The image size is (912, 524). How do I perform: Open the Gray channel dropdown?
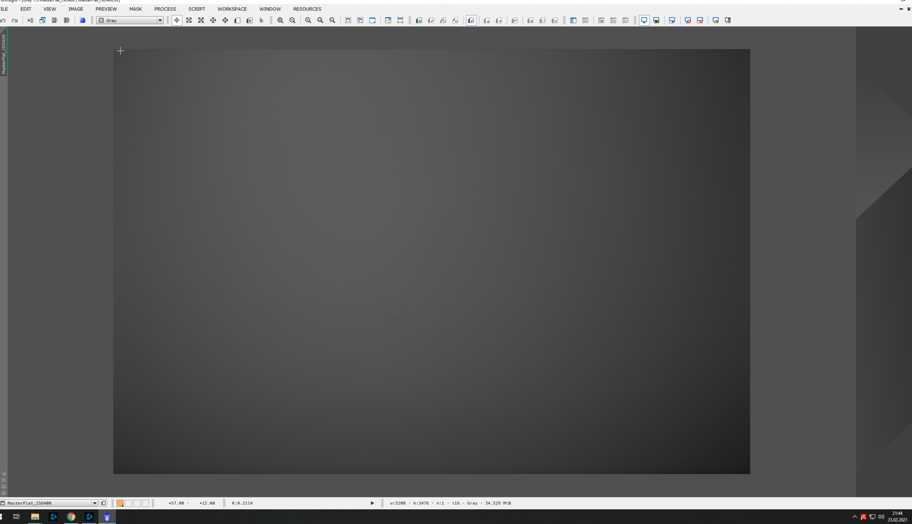pos(130,20)
